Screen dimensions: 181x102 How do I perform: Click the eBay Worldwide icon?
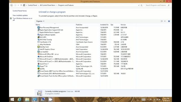pyautogui.click(x=38, y=44)
